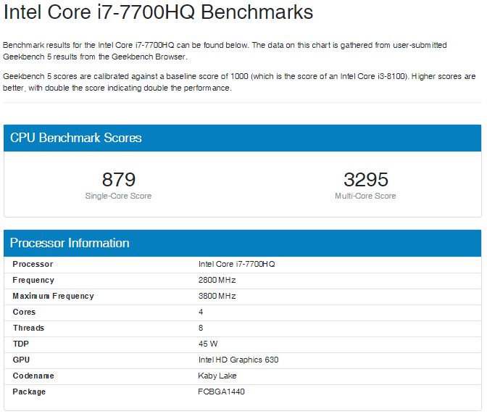This screenshot has width=487, height=414.
Task: Click the multi-core score value 3295
Action: click(x=365, y=179)
